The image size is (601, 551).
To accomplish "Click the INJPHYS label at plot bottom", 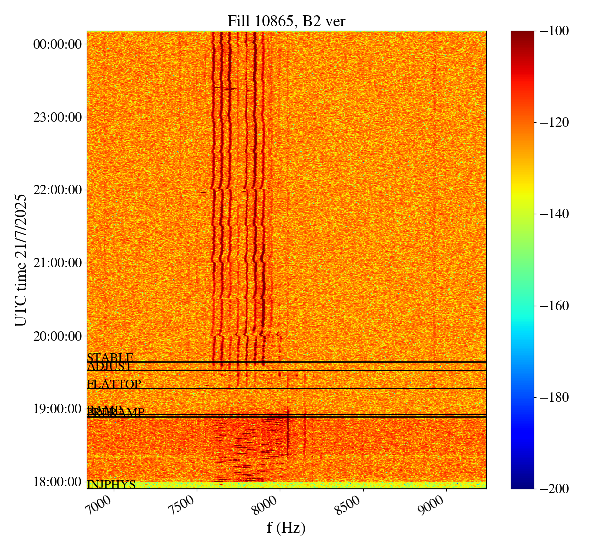I will click(111, 485).
